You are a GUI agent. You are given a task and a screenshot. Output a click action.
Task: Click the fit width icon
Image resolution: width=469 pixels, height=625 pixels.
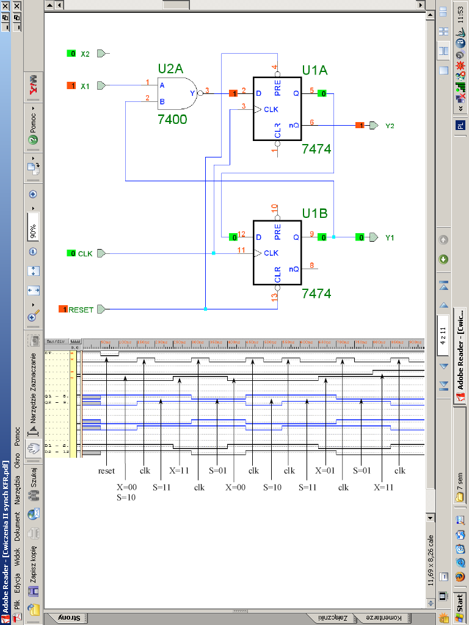click(x=33, y=291)
